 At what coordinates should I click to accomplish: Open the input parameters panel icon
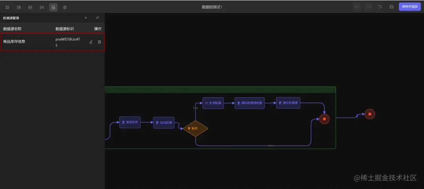coord(19,7)
